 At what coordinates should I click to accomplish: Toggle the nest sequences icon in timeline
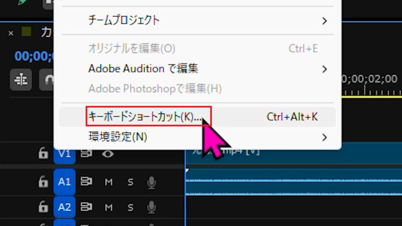point(20,80)
